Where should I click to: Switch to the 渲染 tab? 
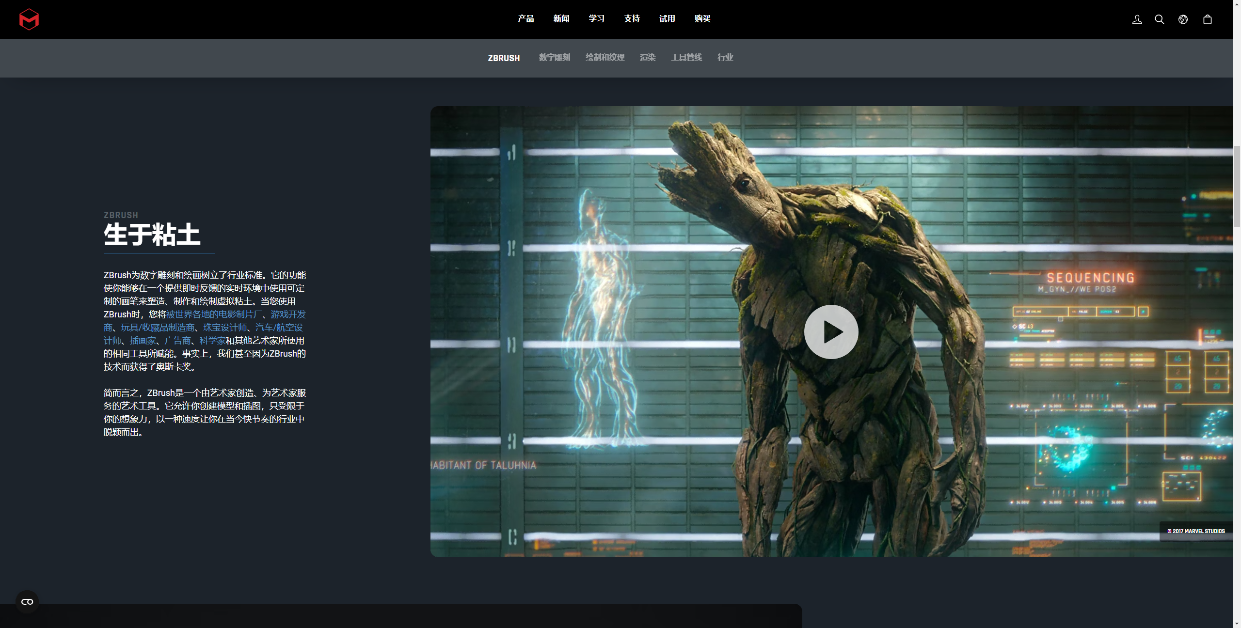(648, 58)
